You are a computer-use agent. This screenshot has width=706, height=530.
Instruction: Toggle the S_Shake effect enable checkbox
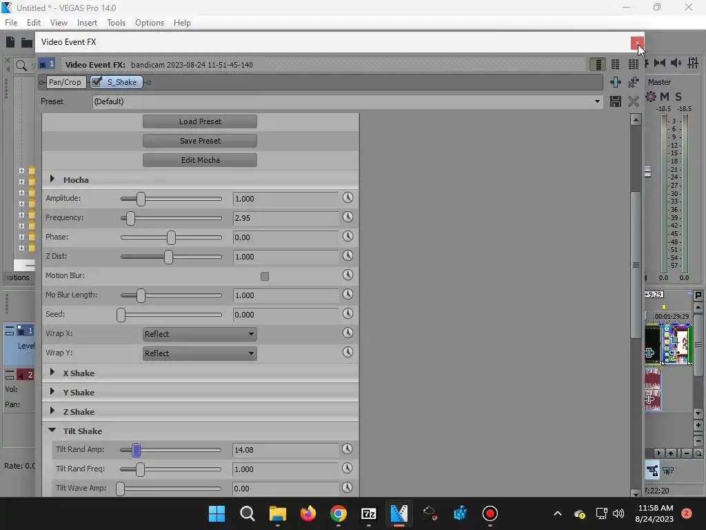point(97,82)
